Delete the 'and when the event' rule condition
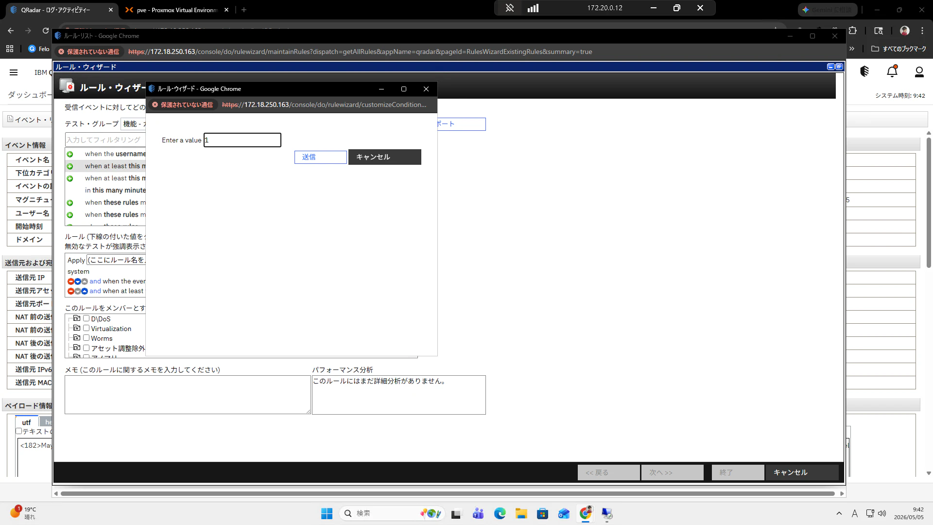The image size is (933, 525). pyautogui.click(x=70, y=281)
